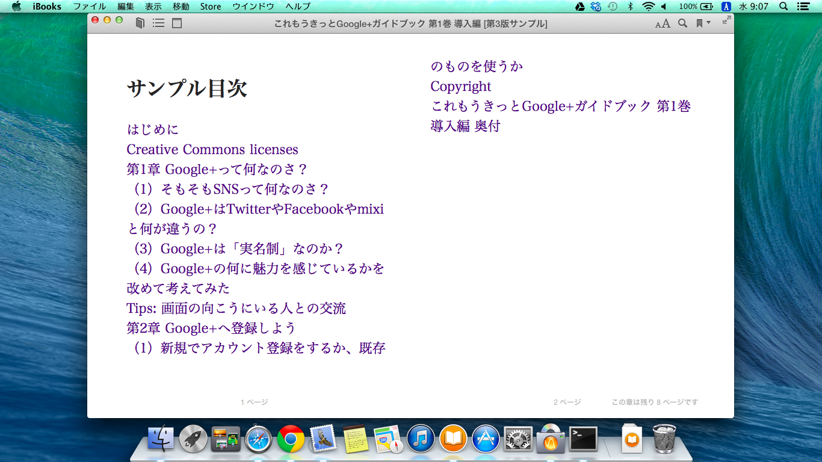Open the Creative Commons licenses link
The image size is (822, 462).
coord(212,149)
